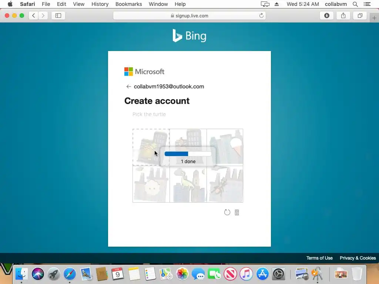Open the News app in dock
Screen dimensions: 379x284
click(x=230, y=274)
